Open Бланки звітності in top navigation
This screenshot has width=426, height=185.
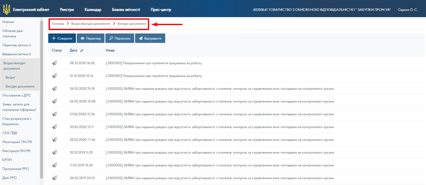pyautogui.click(x=126, y=9)
